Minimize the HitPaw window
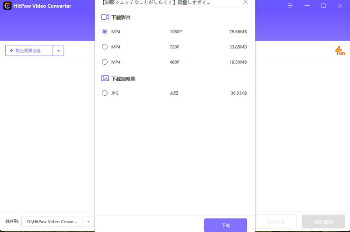Viewport: 350px width, 232px height. [x=307, y=6]
